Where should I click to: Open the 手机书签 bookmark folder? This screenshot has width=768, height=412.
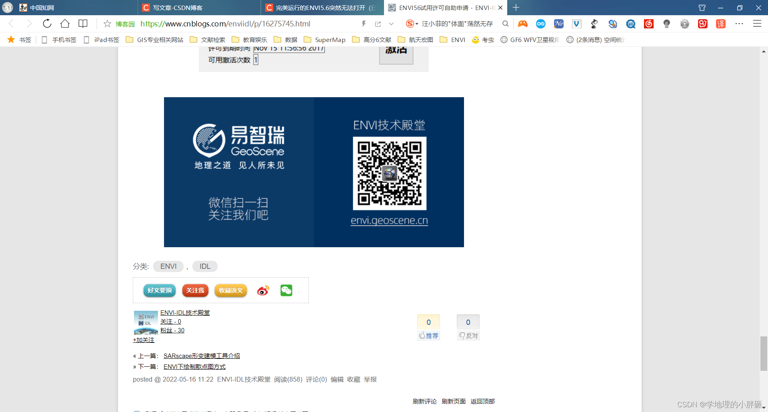(x=59, y=40)
